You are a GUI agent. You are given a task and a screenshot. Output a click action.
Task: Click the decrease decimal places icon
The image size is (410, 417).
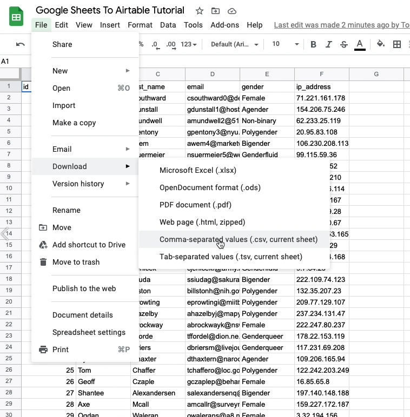(x=155, y=44)
